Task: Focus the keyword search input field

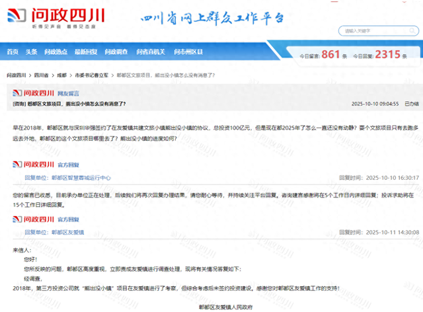Action: (x=379, y=31)
